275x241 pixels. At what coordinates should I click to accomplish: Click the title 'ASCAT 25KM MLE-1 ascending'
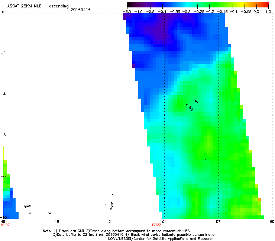[x=38, y=6]
